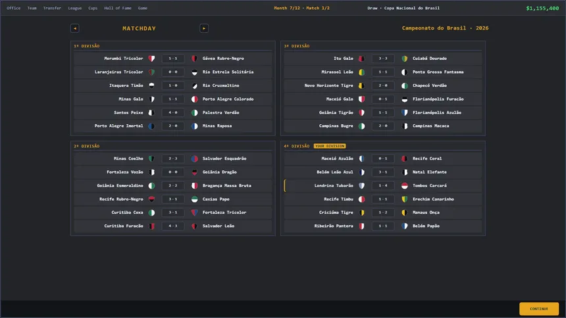The image size is (566, 318).
Task: Click the account balance $1,155,400
Action: [542, 8]
